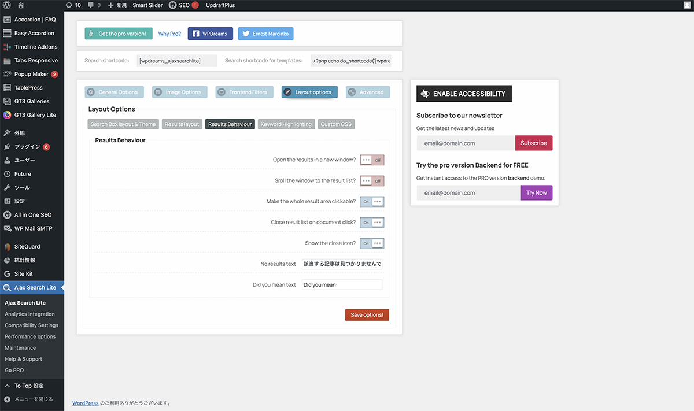Select the Keyword Highlighting sub-tab
The image size is (694, 411).
click(x=286, y=124)
